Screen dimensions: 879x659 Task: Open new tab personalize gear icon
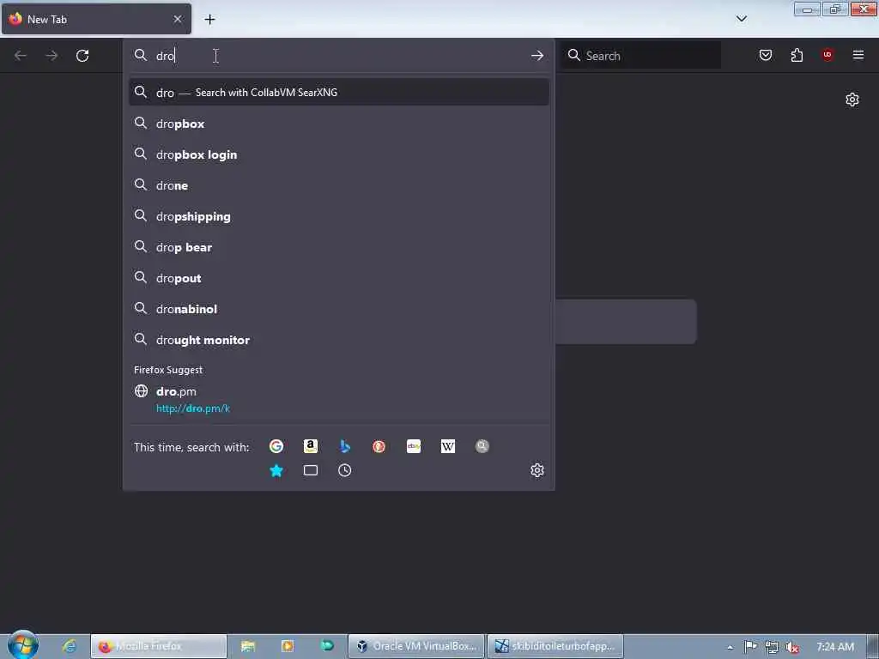coord(852,100)
